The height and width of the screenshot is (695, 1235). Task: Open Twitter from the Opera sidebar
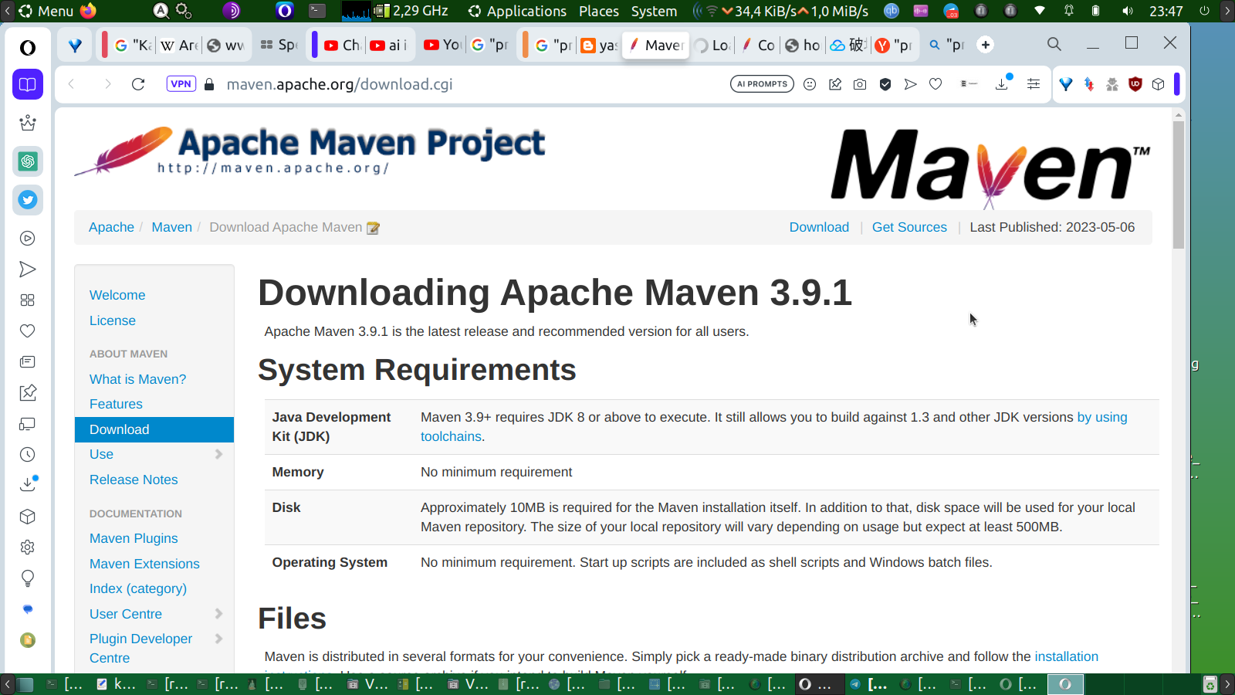click(28, 200)
